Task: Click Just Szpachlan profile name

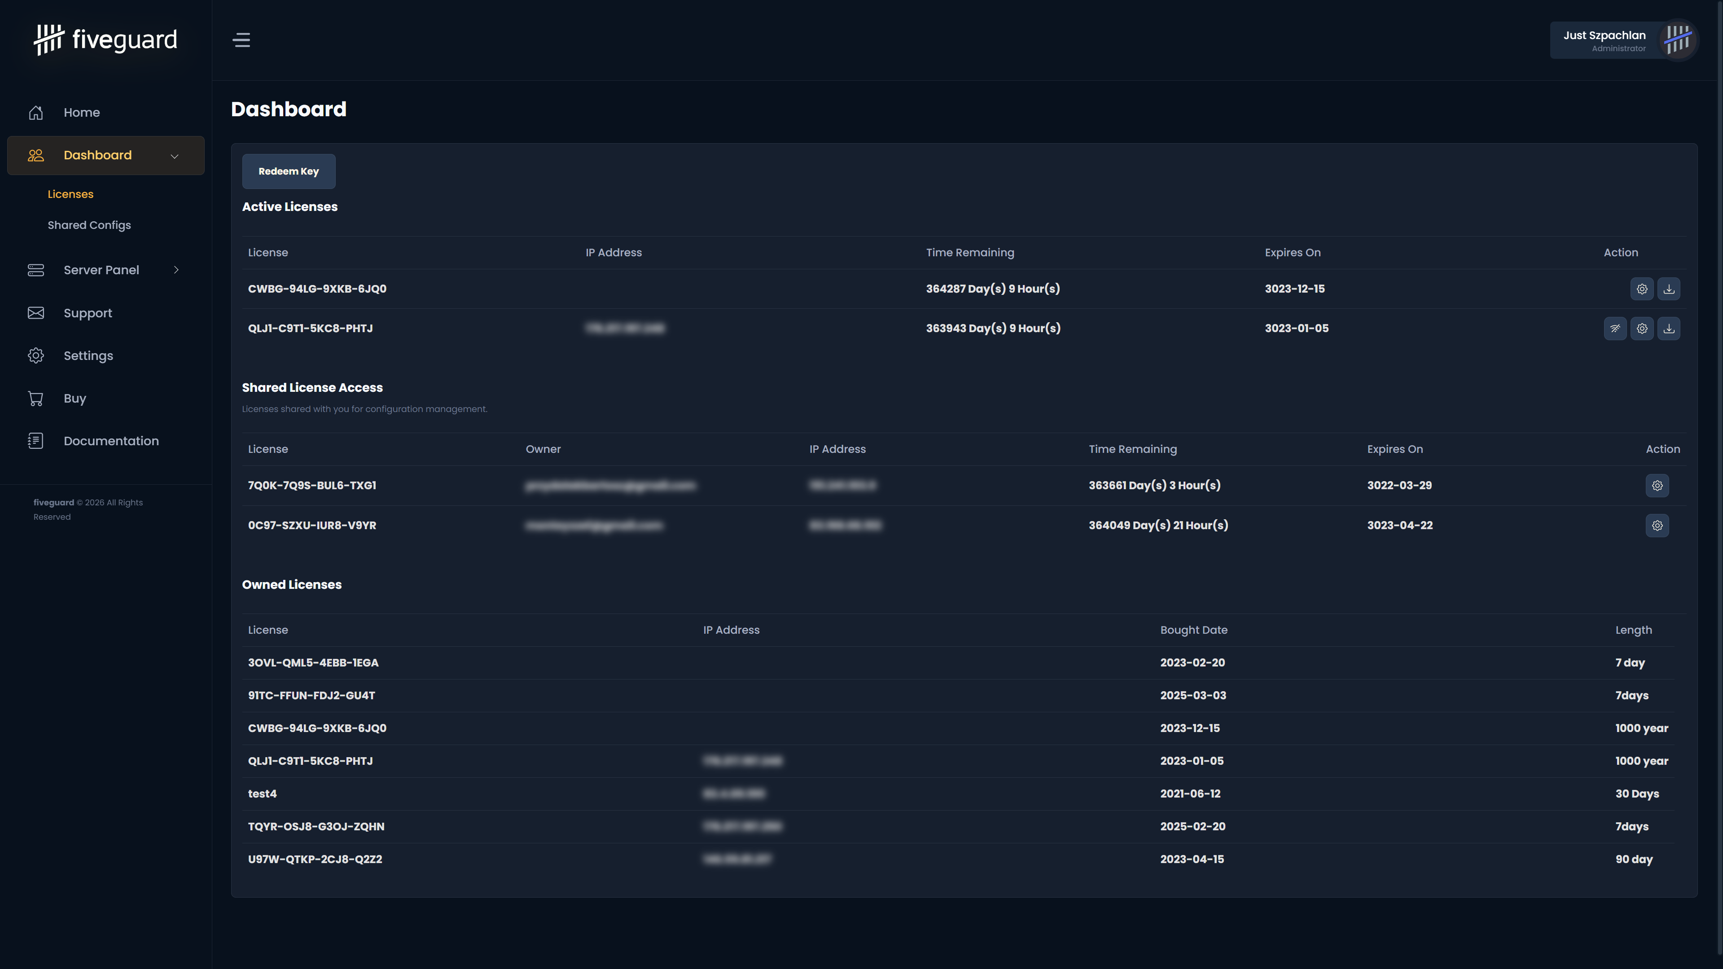Action: pyautogui.click(x=1604, y=35)
